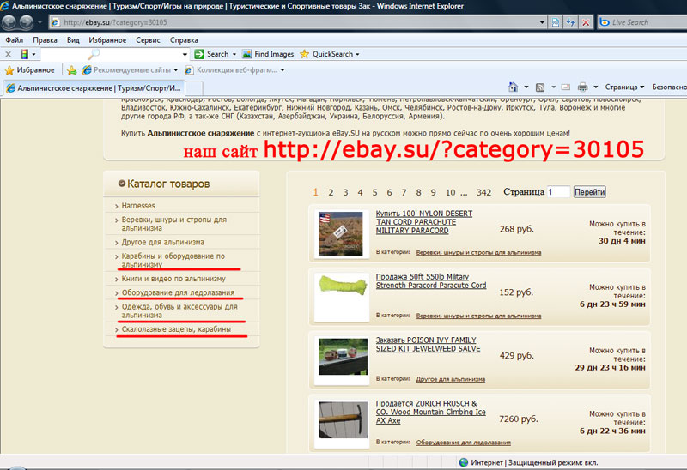The image size is (687, 470).
Task: Click the address bar with ebay.su URL
Action: [x=294, y=22]
